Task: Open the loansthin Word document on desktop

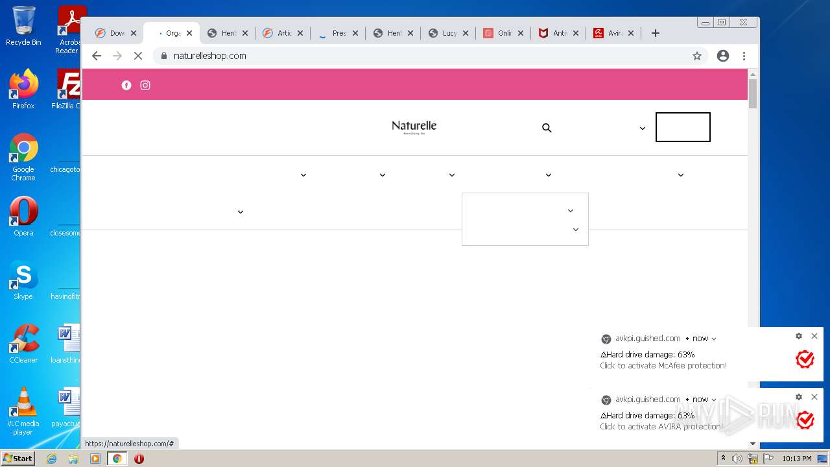Action: [x=67, y=344]
